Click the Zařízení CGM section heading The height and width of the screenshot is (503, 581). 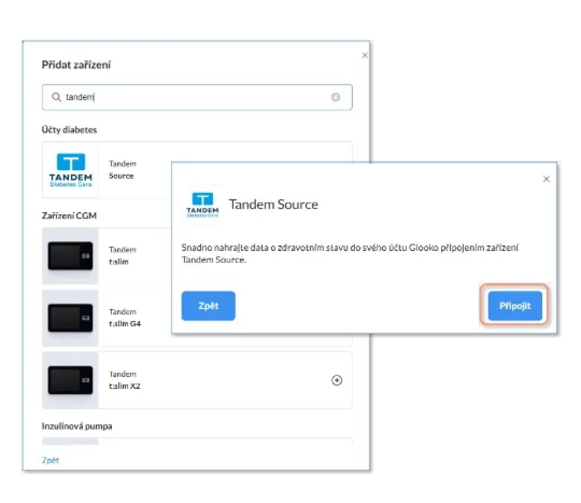click(69, 216)
